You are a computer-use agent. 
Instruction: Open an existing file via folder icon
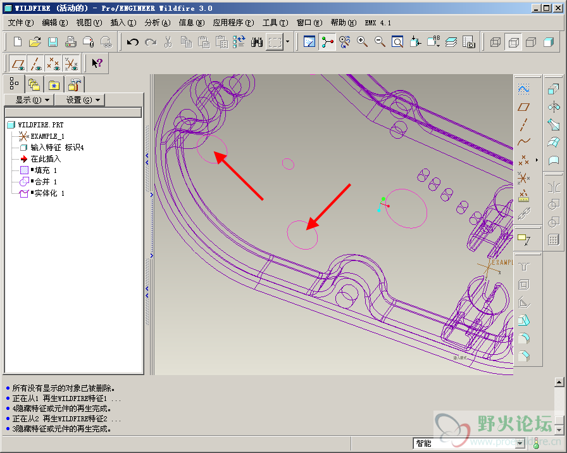pos(35,42)
